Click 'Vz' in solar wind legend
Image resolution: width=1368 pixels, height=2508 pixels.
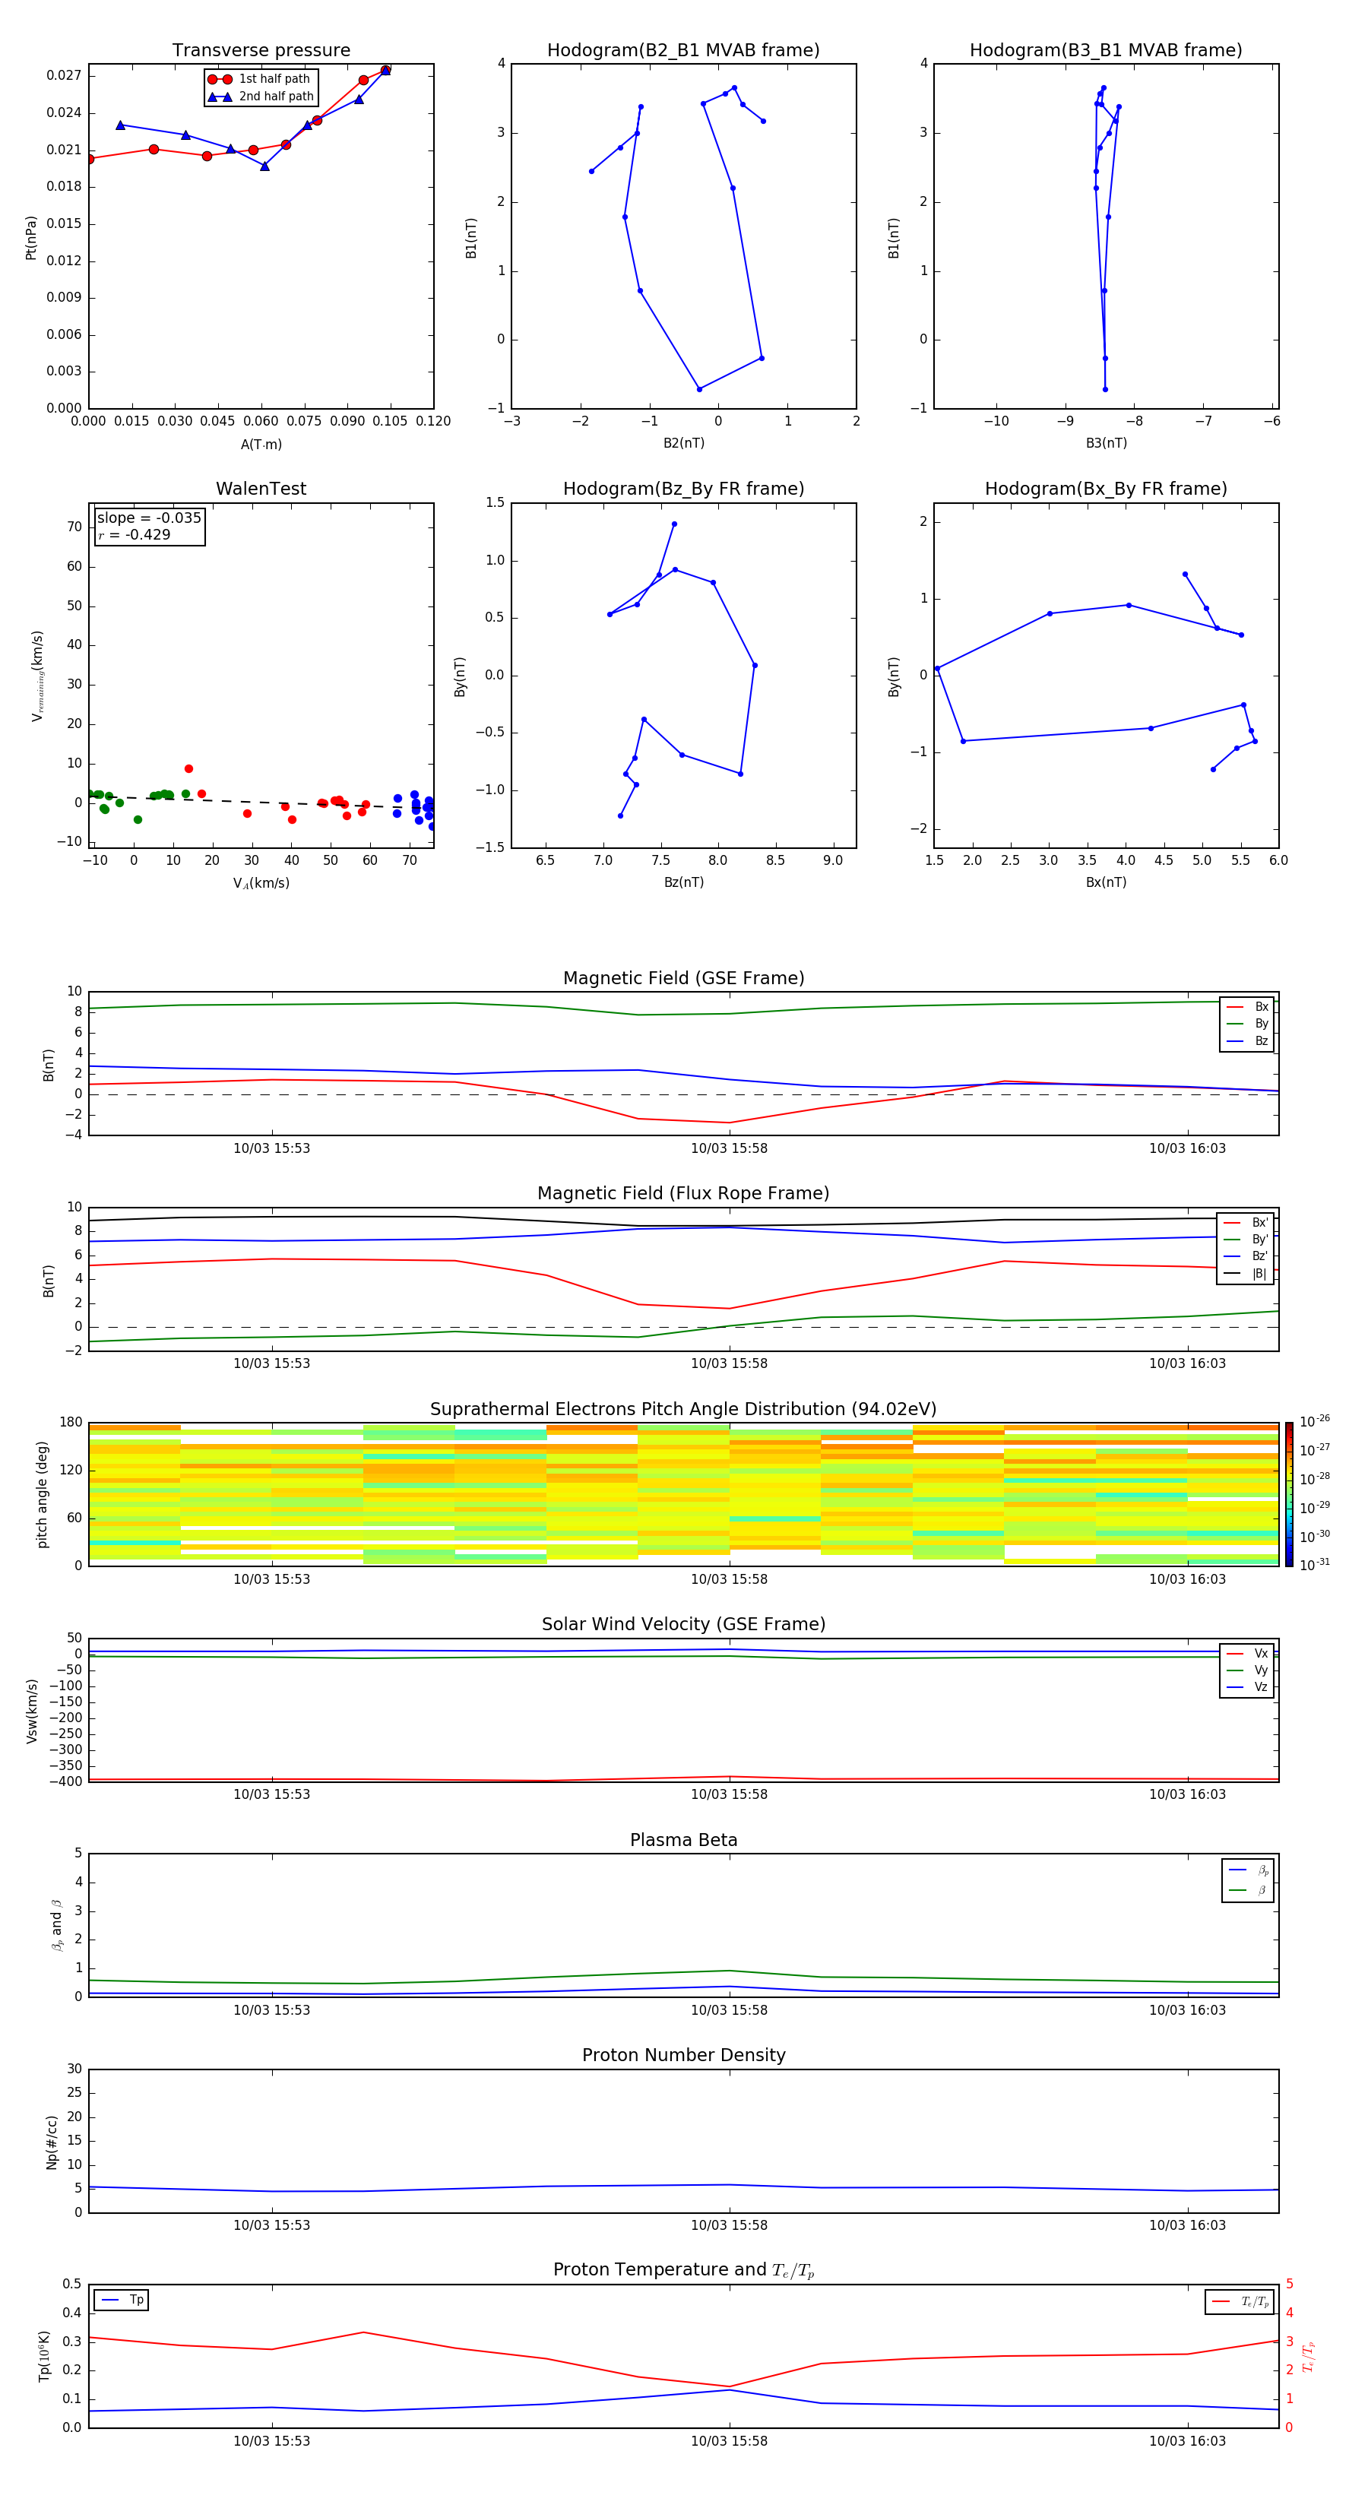pos(1261,1687)
